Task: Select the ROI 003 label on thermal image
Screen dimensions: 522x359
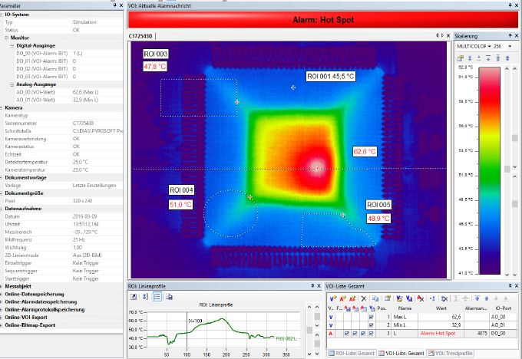Action: [156, 54]
